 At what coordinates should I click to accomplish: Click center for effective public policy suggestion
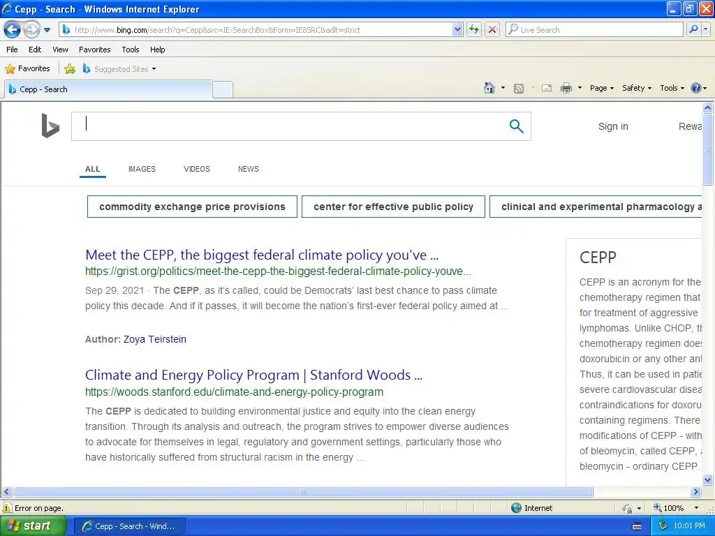point(393,207)
